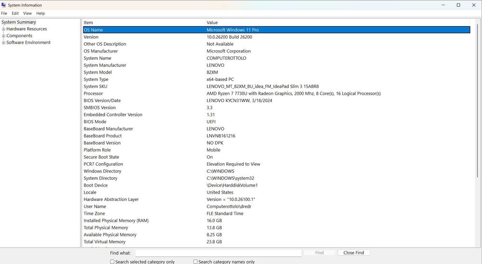Click the value LENOVO KYCN31WW, 3/18/2024
482x264 pixels.
click(239, 101)
